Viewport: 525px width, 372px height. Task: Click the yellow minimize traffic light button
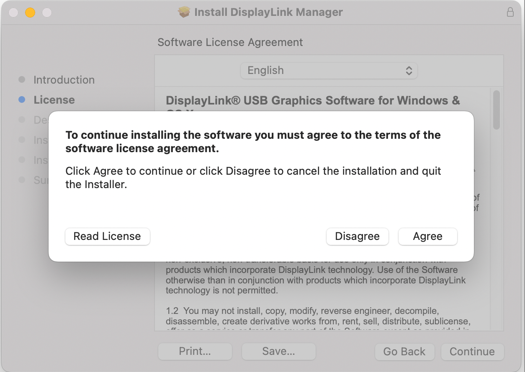(x=30, y=13)
